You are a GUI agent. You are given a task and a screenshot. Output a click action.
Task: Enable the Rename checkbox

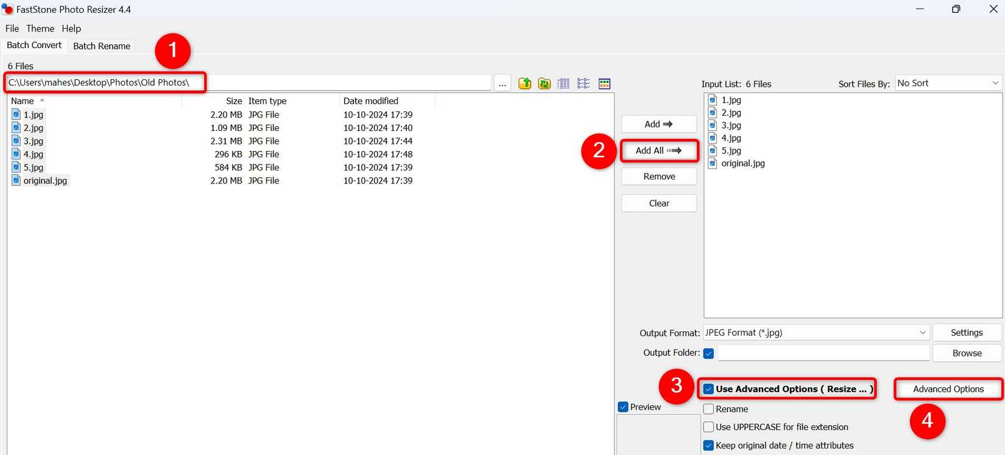pyautogui.click(x=708, y=409)
